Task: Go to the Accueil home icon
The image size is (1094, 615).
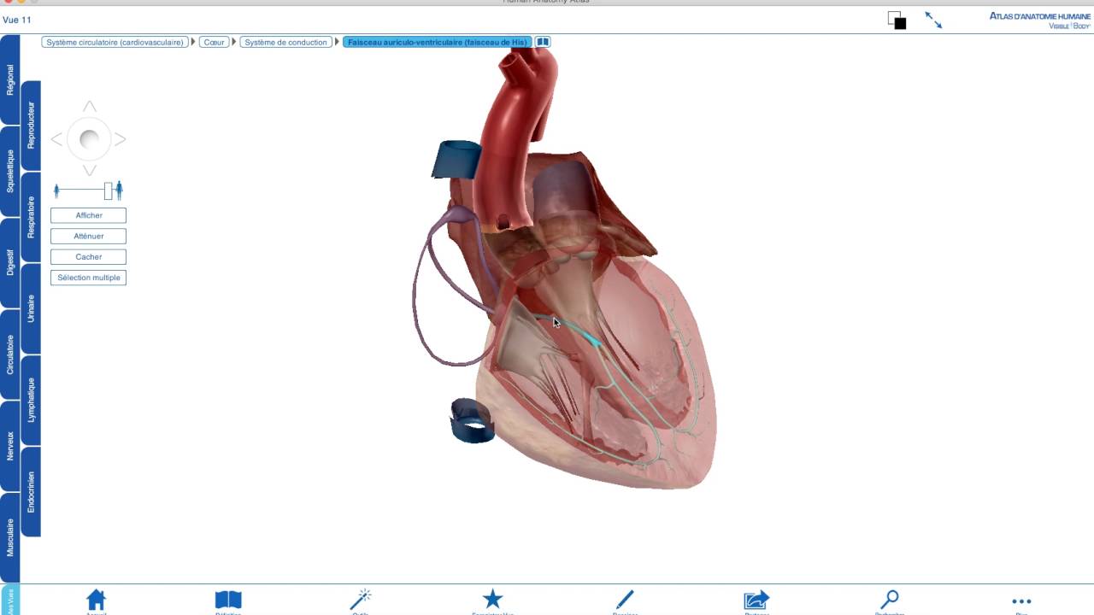Action: (x=96, y=600)
